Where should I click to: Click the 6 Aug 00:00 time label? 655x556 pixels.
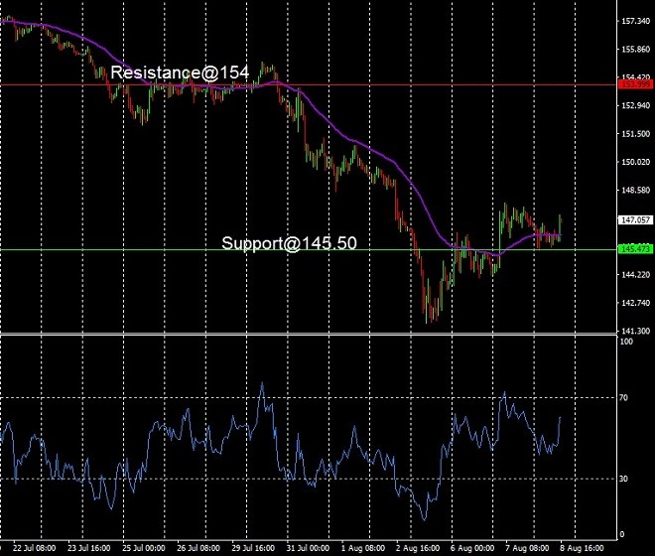point(472,548)
